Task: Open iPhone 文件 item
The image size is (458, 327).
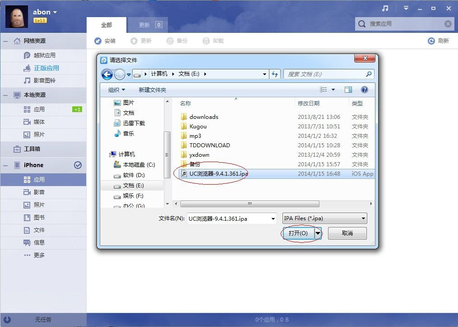Action: tap(43, 230)
